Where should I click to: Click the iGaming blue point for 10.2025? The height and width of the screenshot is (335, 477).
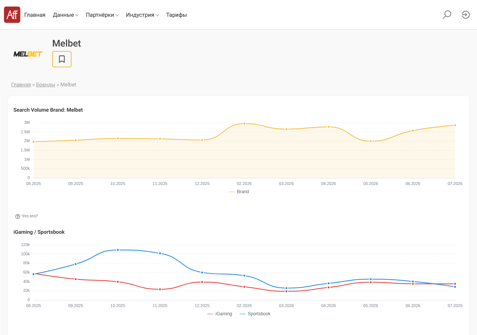click(118, 250)
